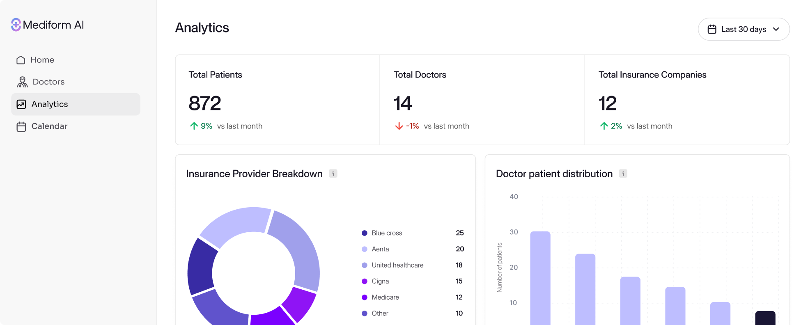Open the Last 30 days dropdown
This screenshot has width=808, height=325.
pos(744,29)
